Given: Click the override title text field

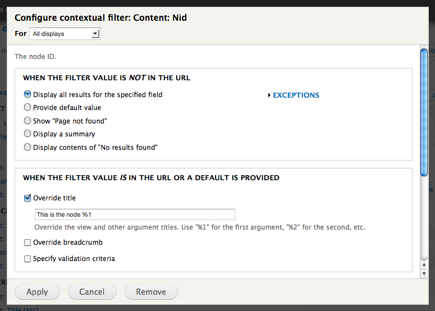Looking at the screenshot, I should coord(135,214).
